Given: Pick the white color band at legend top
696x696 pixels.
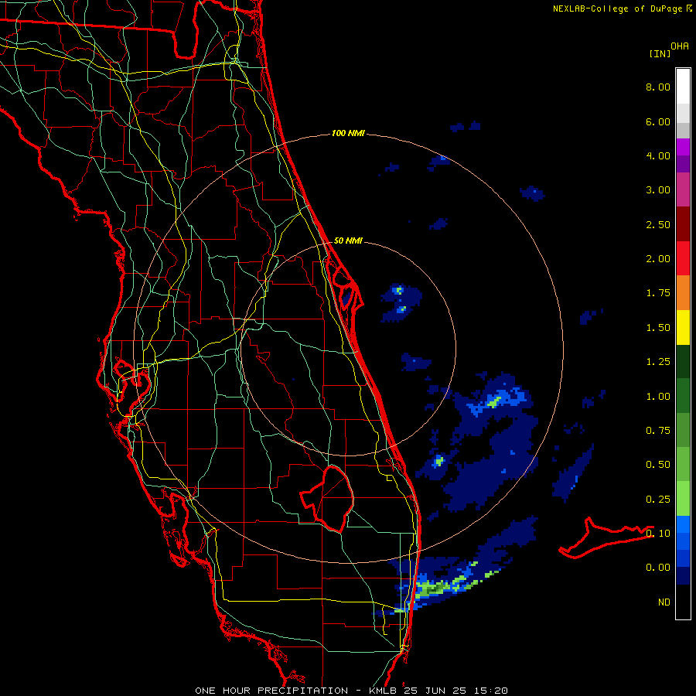Looking at the screenshot, I should 683,87.
